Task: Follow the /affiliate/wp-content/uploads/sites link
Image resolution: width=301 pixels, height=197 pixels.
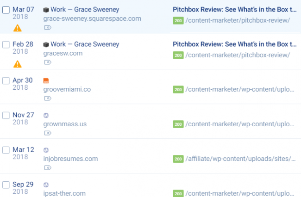Action: coord(240,159)
